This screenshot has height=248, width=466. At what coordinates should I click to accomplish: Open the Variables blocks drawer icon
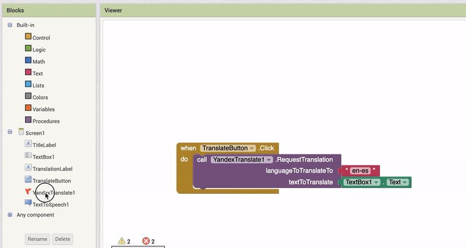click(x=28, y=108)
